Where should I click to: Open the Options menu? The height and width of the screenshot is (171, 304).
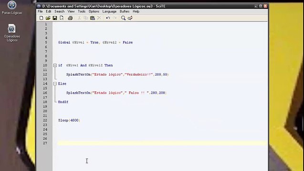[x=94, y=11]
